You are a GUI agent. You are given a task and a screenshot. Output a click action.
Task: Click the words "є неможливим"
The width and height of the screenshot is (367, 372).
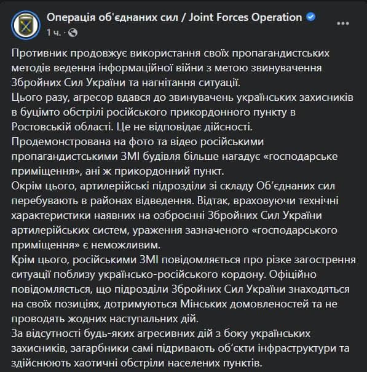[122, 245]
